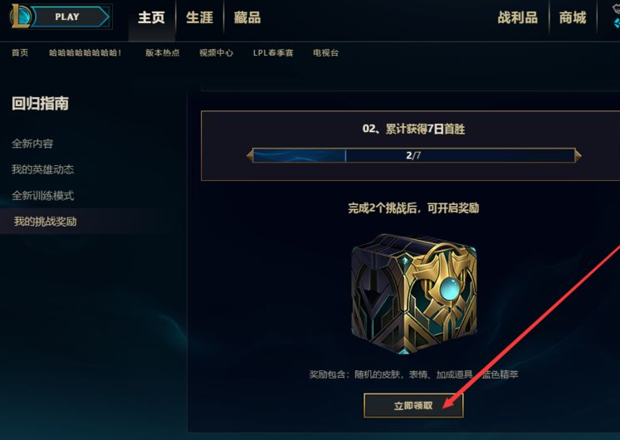
Task: Click the Hextech reward chest image
Action: pos(413,294)
